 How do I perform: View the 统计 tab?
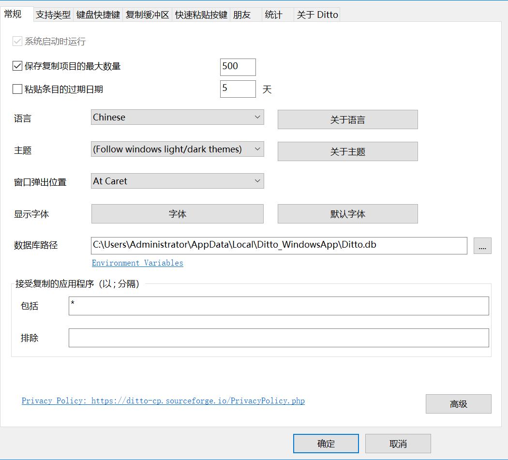pos(274,15)
